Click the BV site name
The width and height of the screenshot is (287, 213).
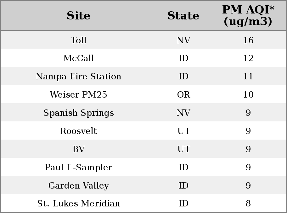[x=79, y=149]
